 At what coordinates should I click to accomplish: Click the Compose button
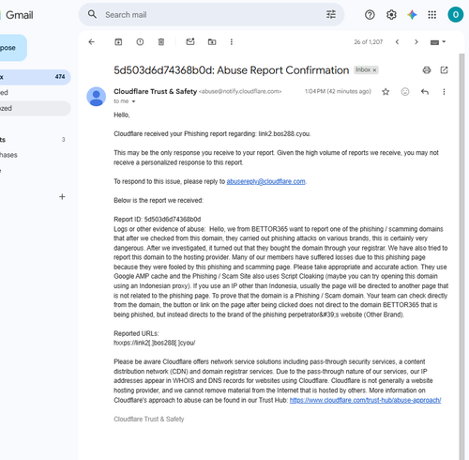(12, 48)
